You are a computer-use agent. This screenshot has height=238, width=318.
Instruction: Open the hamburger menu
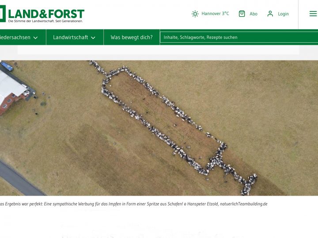pos(313,14)
